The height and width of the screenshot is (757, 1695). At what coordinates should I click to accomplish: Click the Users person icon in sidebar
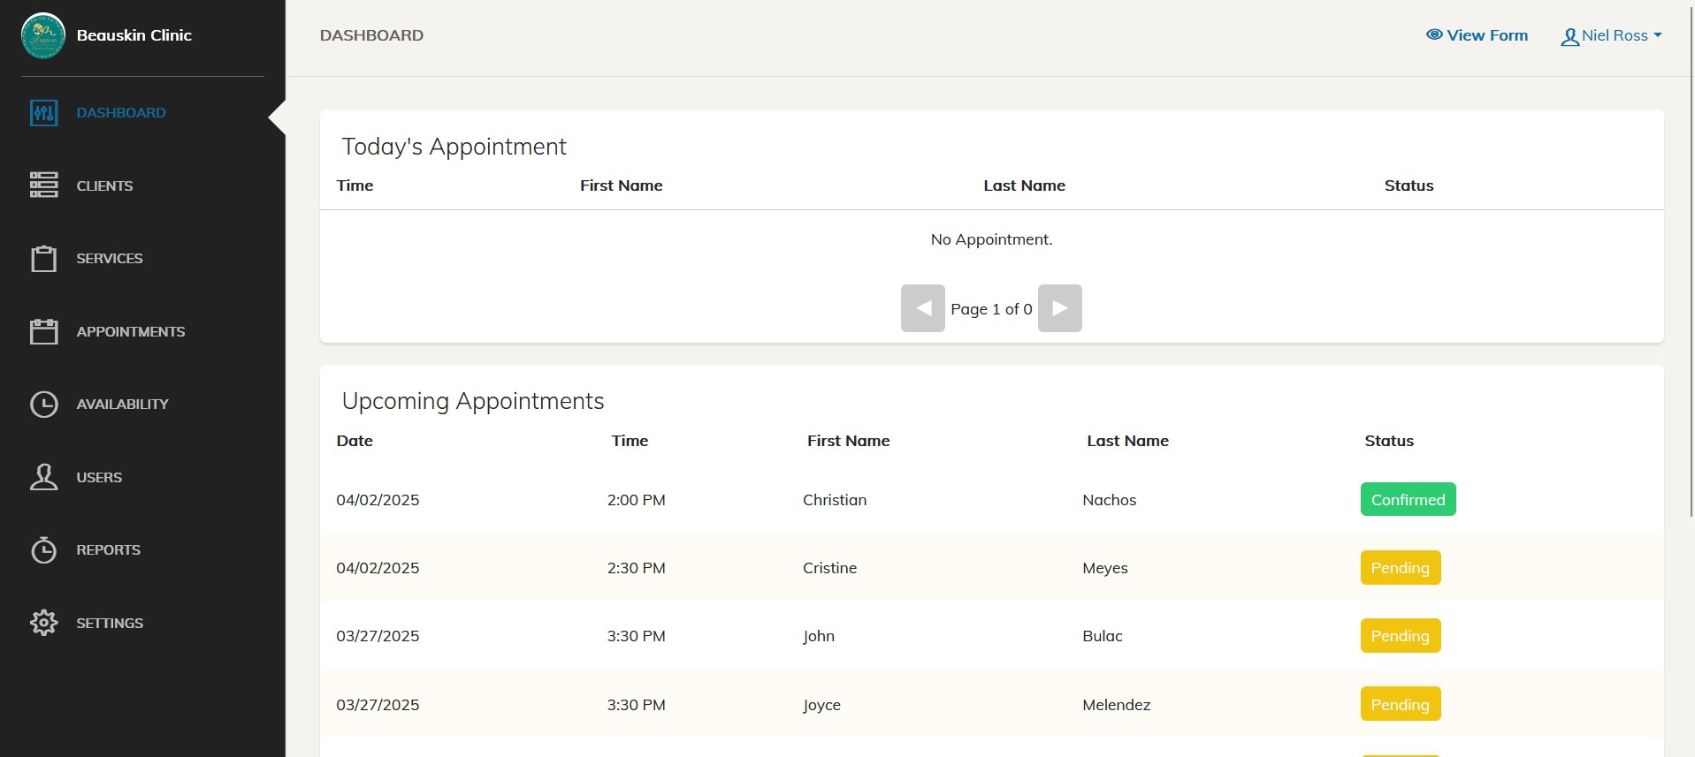pos(44,477)
